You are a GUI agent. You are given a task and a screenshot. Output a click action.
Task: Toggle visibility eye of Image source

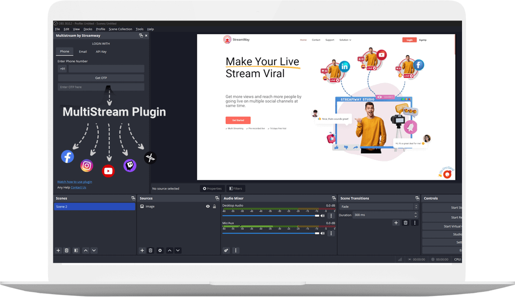208,206
